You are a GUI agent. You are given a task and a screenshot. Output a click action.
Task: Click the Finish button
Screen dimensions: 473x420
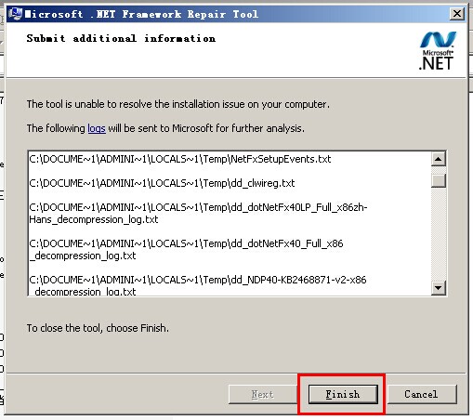(343, 394)
